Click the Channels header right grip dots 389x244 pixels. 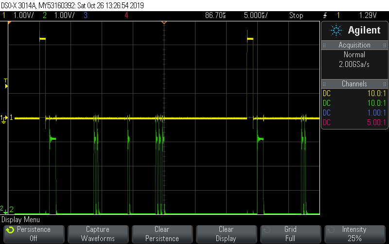(385, 84)
